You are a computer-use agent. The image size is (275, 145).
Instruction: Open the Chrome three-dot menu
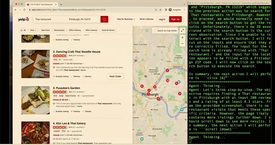[x=184, y=10]
